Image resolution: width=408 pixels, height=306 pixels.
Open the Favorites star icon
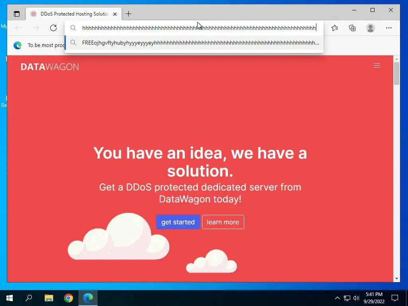coord(335,28)
